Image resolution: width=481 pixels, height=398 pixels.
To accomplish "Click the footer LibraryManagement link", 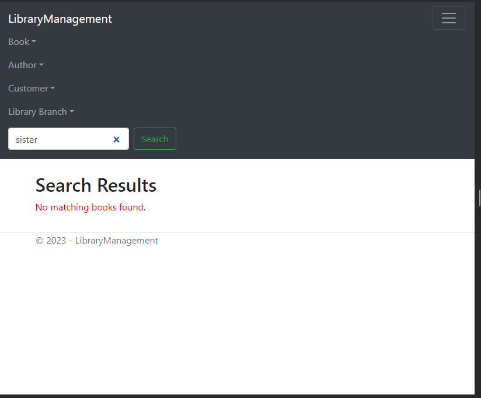I will 116,240.
